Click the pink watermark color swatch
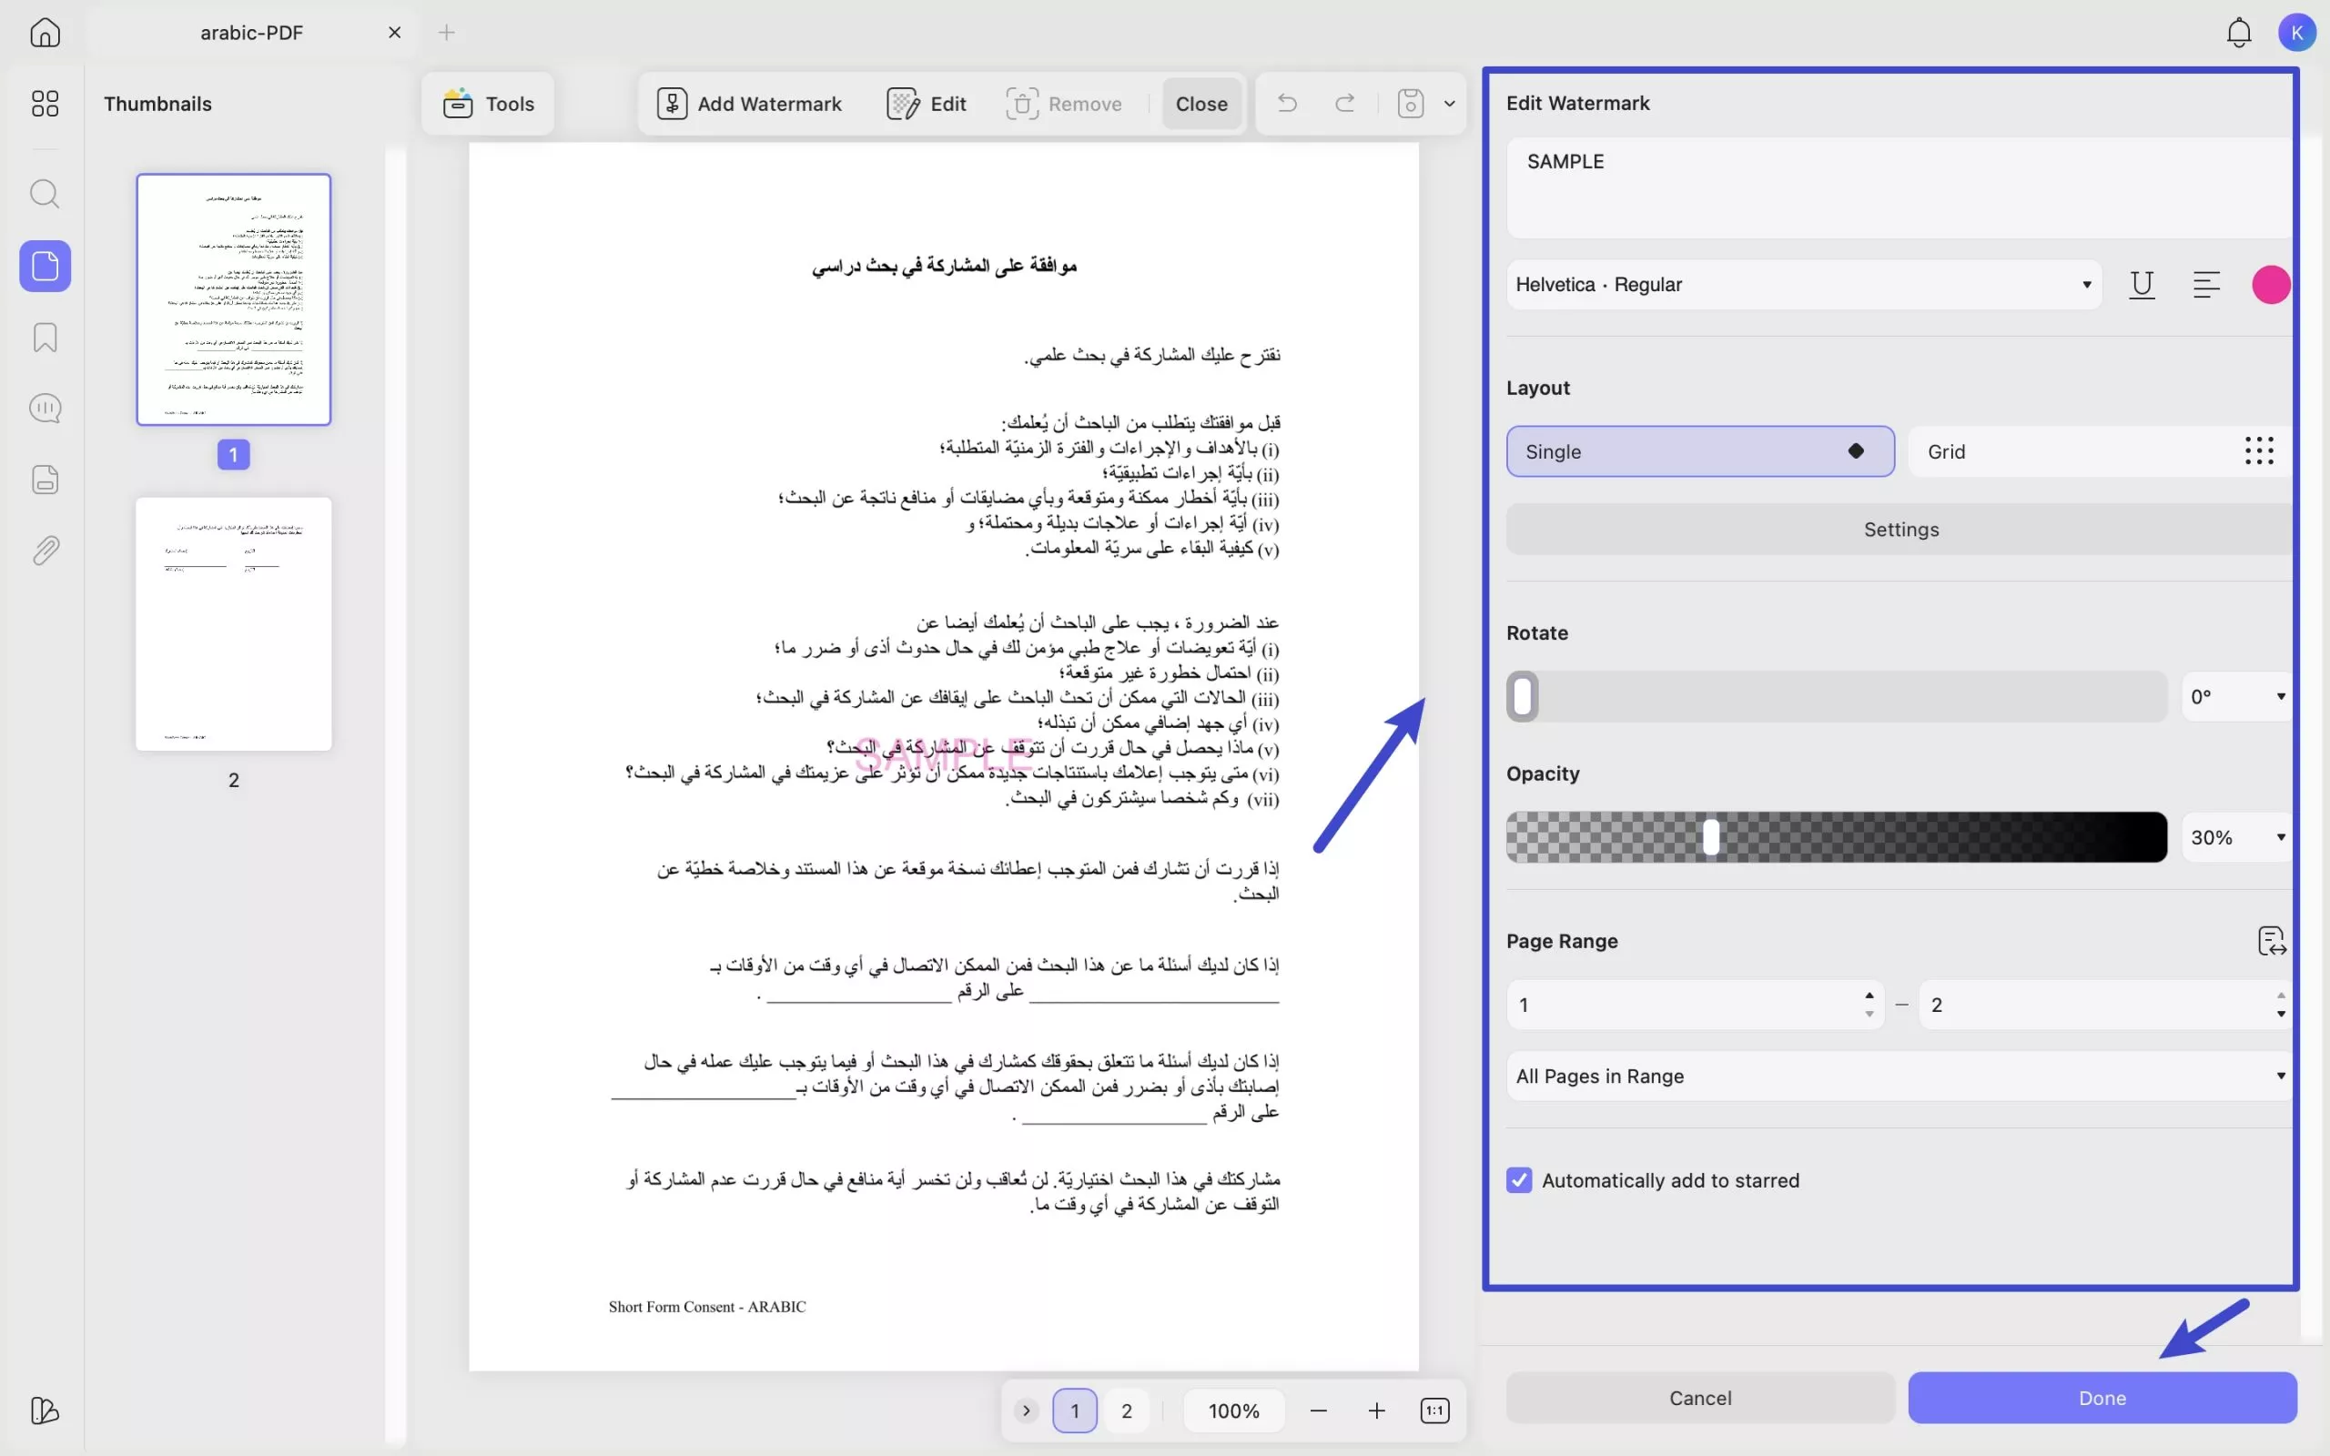This screenshot has width=2330, height=1456. click(2269, 284)
